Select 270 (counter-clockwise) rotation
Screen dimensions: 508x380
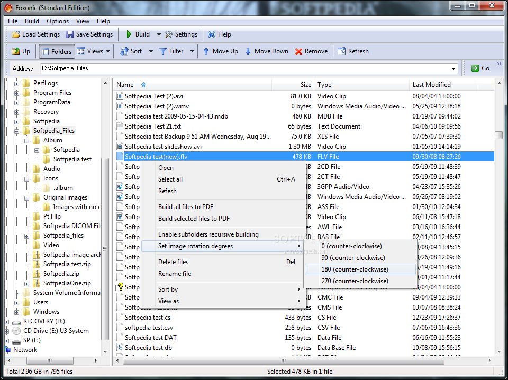coord(360,281)
